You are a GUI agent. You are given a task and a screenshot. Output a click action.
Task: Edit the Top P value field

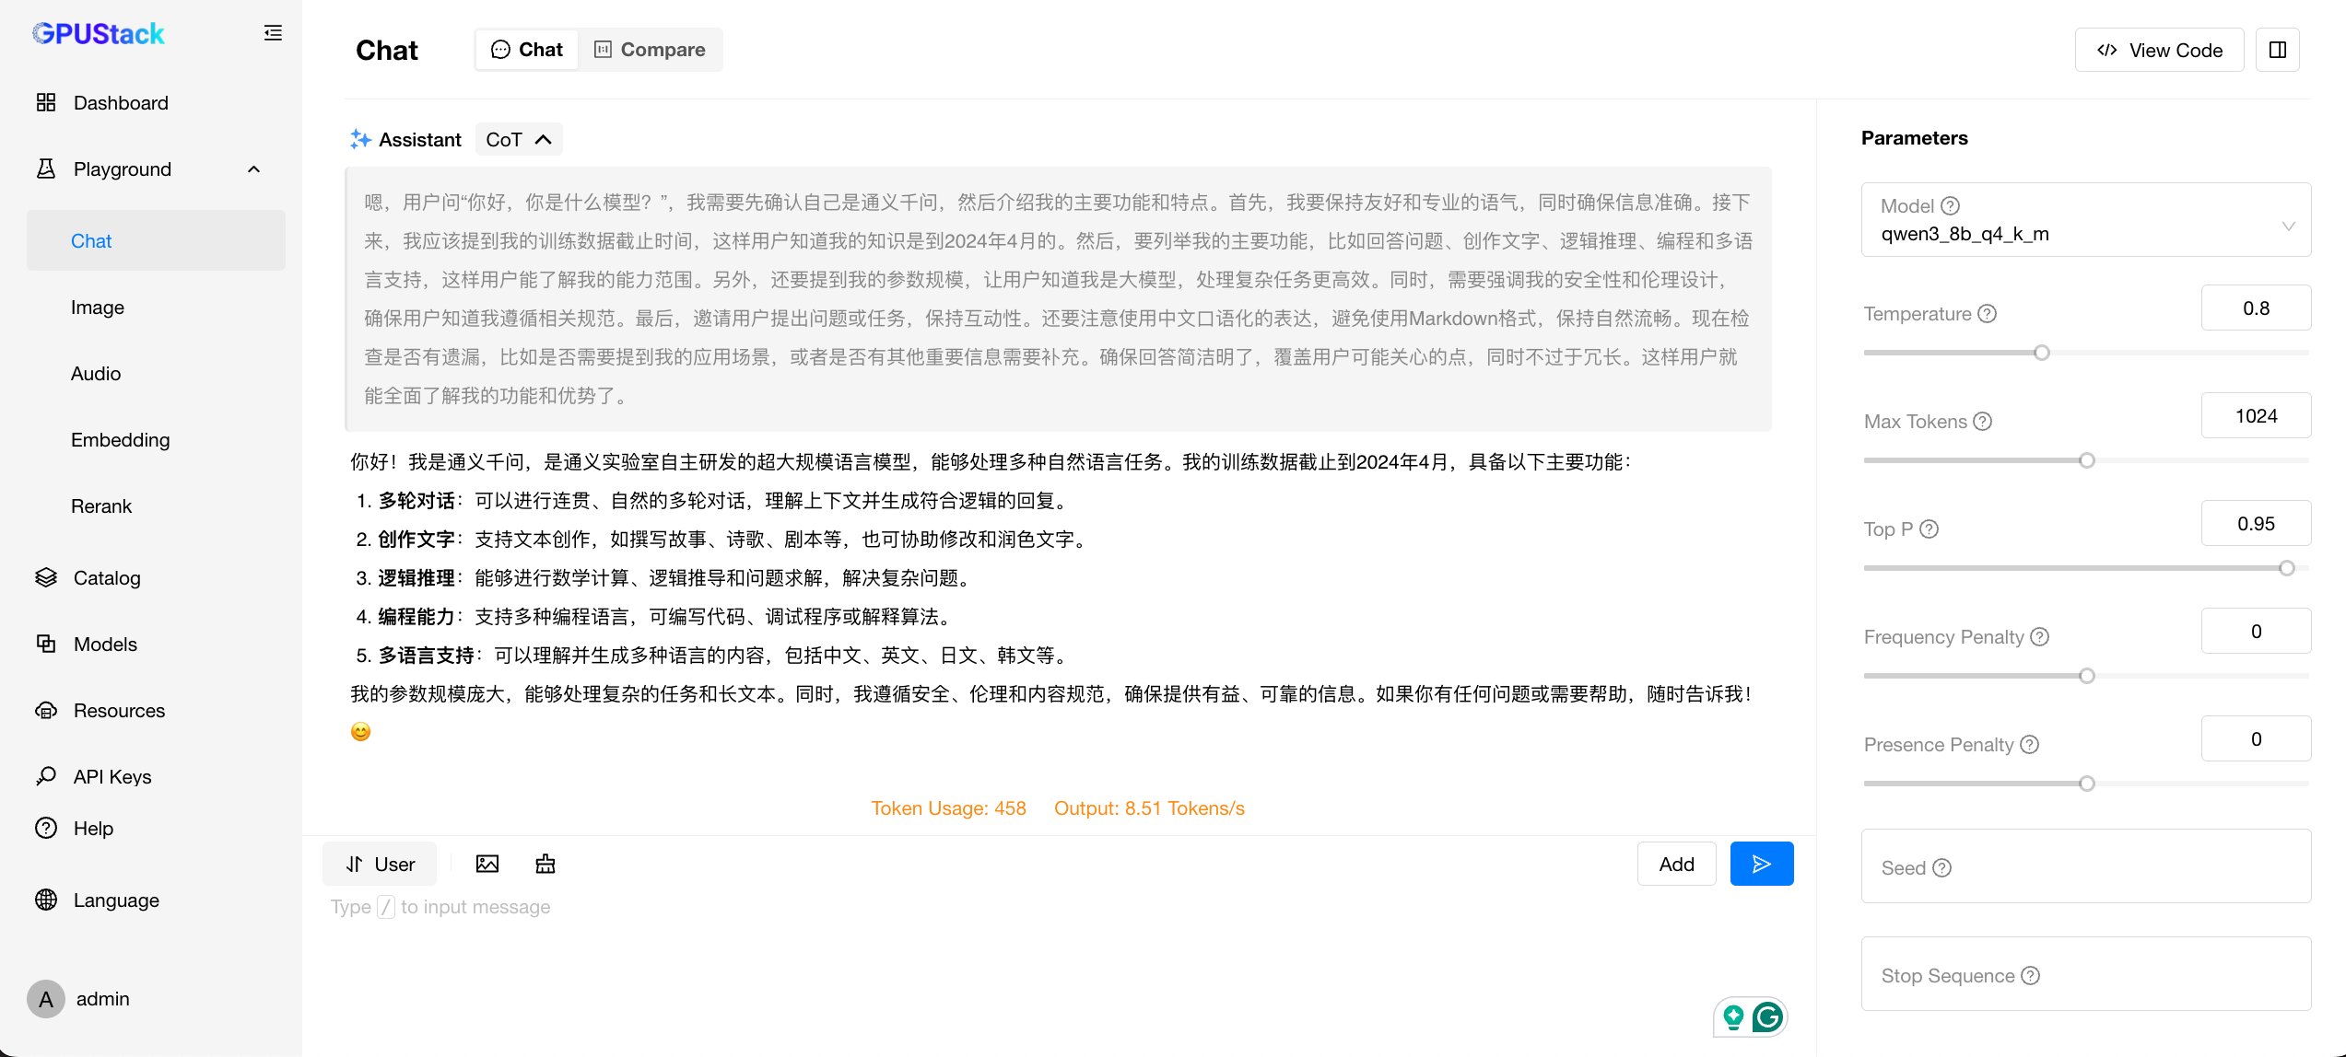click(x=2256, y=524)
